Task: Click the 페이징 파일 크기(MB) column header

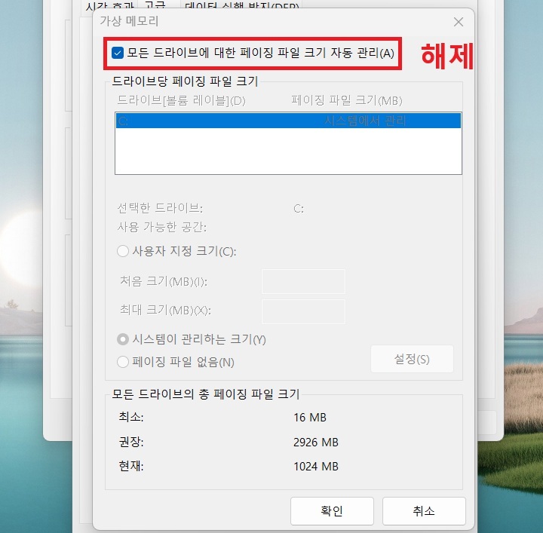Action: [347, 101]
